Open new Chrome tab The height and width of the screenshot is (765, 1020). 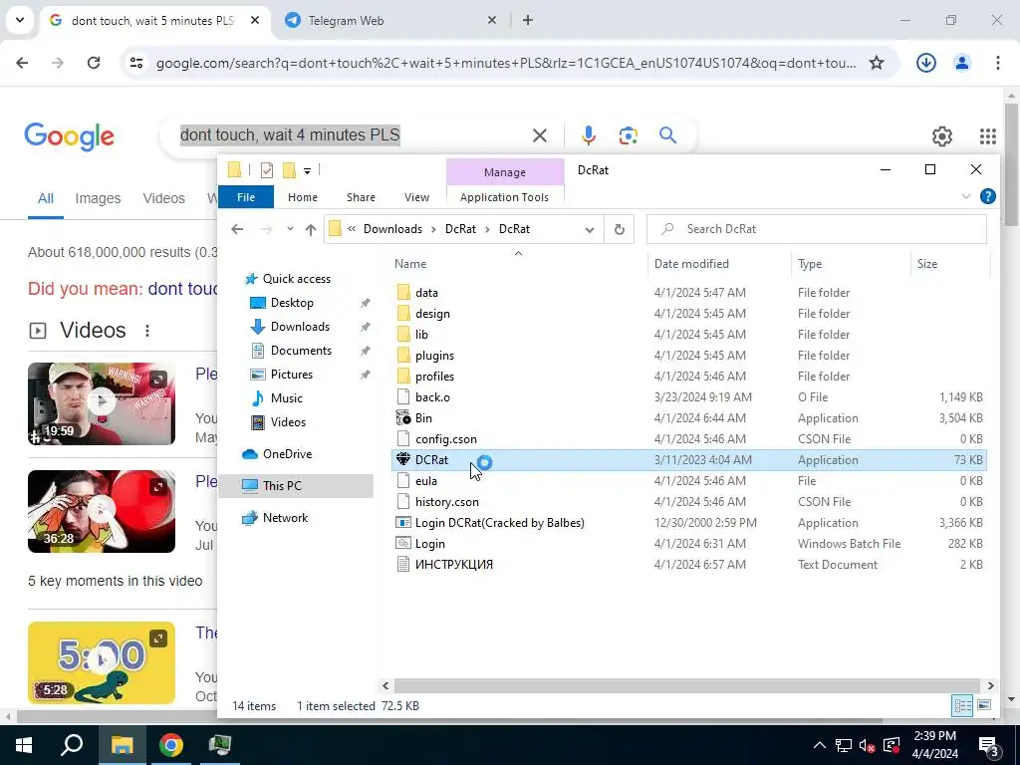coord(528,20)
